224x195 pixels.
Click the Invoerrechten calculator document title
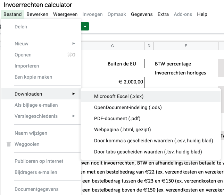click(38, 5)
